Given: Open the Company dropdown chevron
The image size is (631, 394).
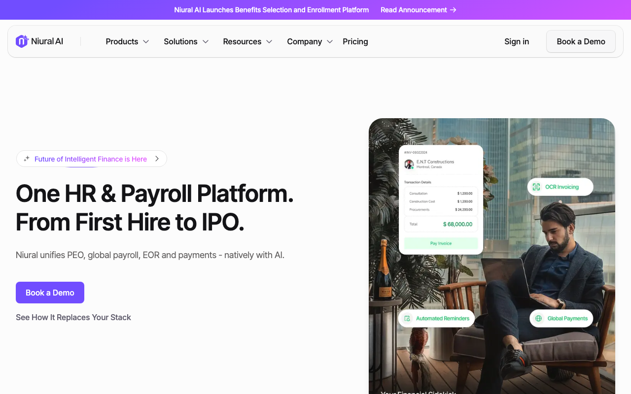Looking at the screenshot, I should point(330,41).
